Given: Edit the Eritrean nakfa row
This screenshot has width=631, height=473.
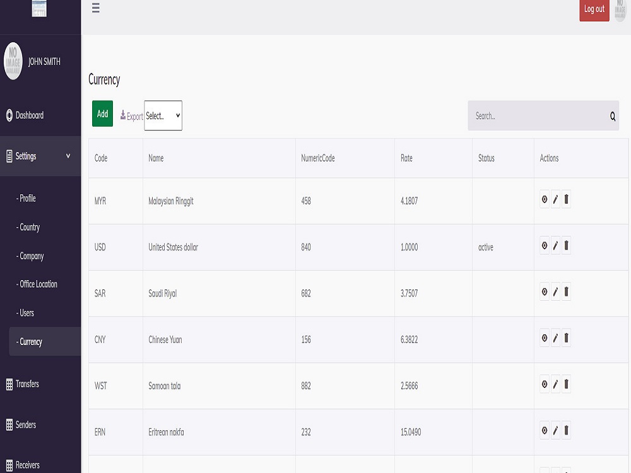Looking at the screenshot, I should 555,430.
